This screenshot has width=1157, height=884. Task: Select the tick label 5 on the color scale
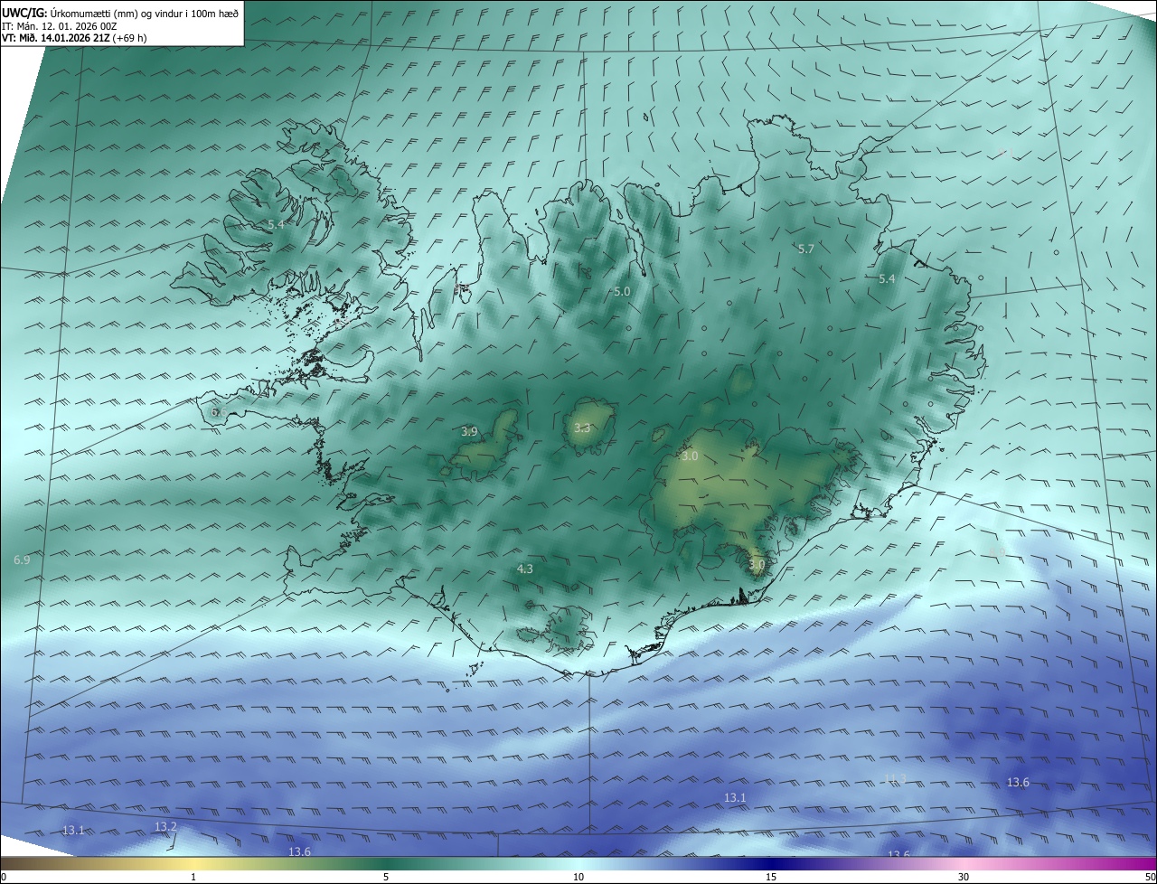pos(386,877)
